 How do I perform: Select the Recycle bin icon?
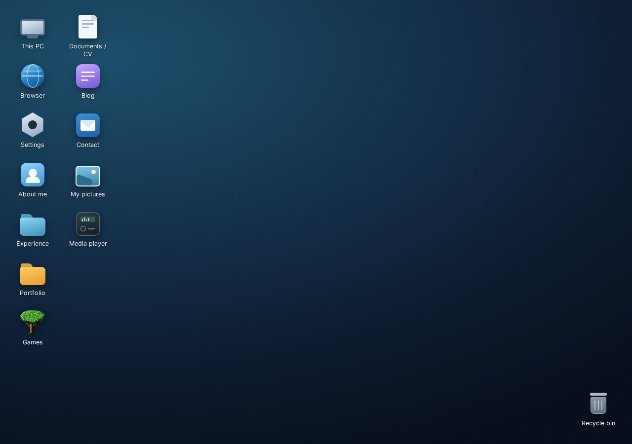tap(598, 403)
